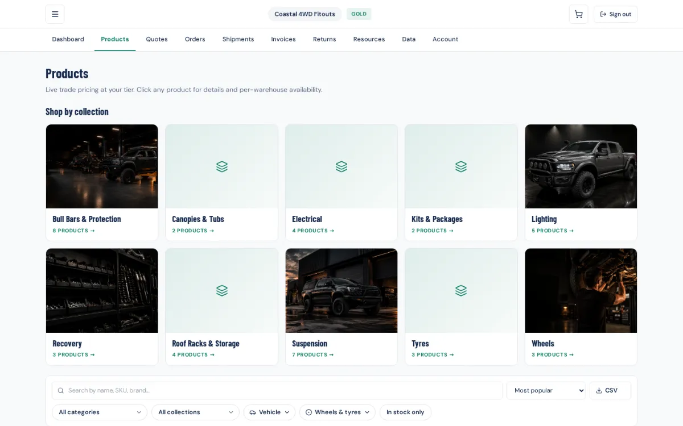
Task: Select the Products tab
Action: 115,39
